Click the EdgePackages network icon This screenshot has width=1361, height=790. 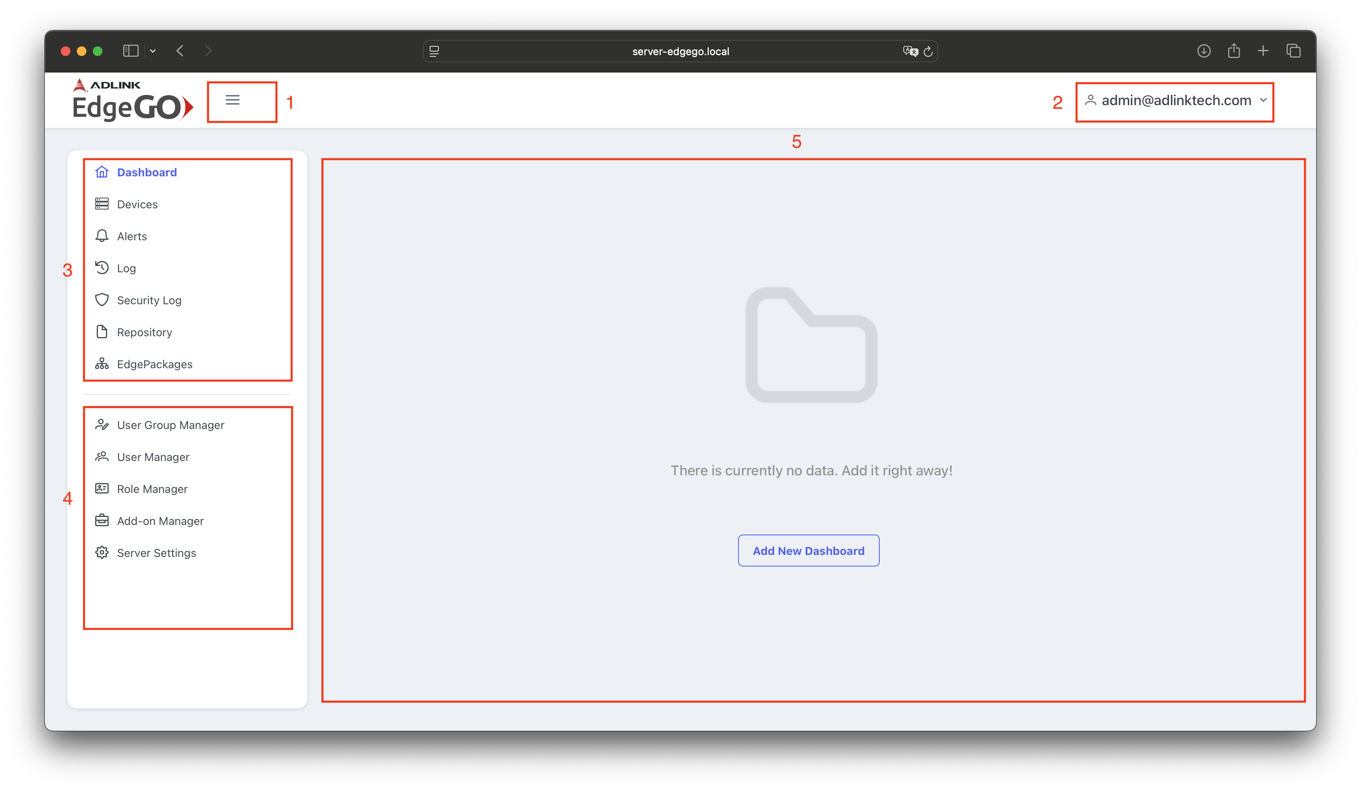[x=102, y=364]
